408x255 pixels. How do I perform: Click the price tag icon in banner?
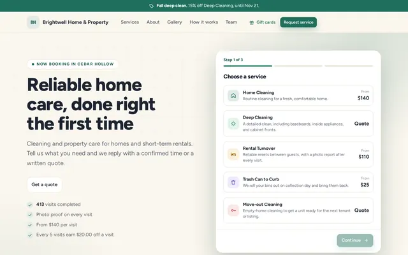click(x=152, y=6)
